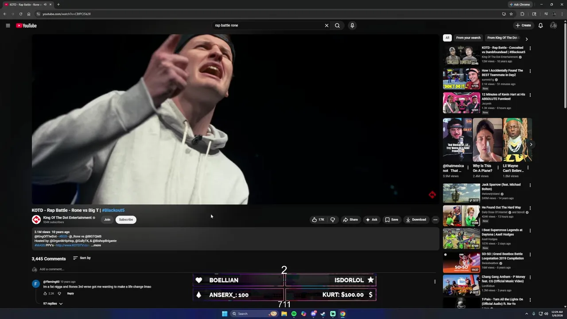Open a new browser tab
The width and height of the screenshot is (567, 319).
pyautogui.click(x=58, y=4)
